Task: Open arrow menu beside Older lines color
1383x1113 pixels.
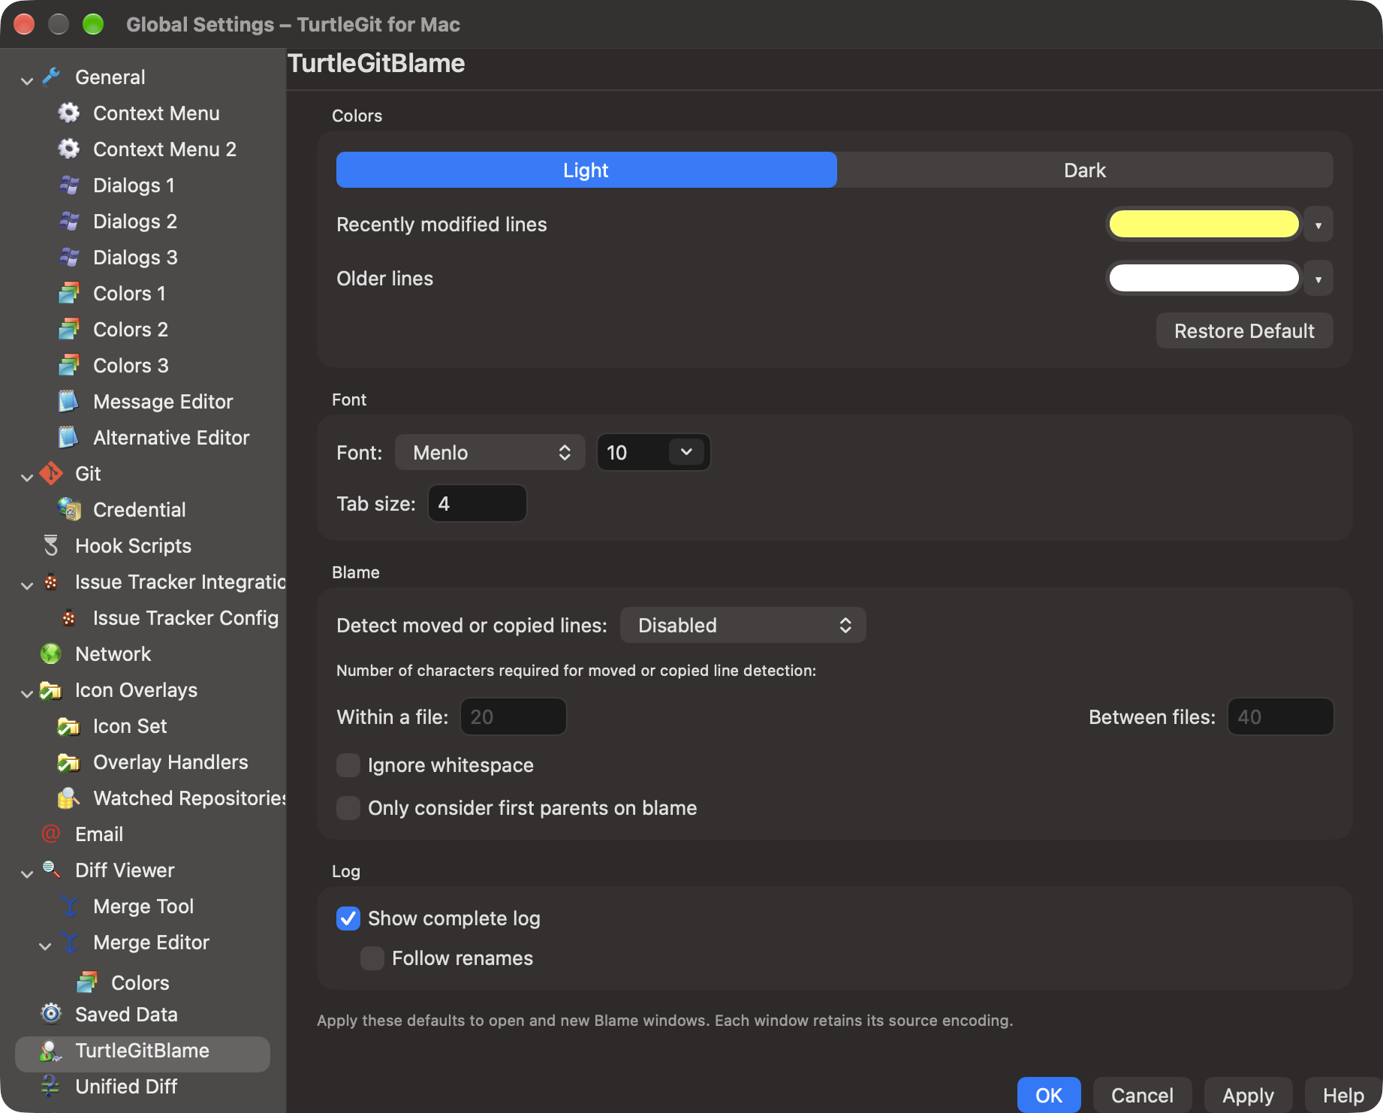Action: pyautogui.click(x=1318, y=279)
